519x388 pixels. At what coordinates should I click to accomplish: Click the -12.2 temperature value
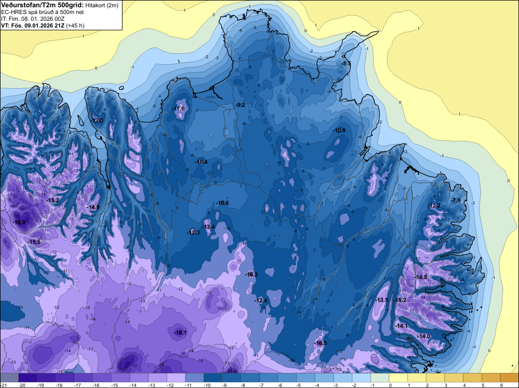[x=434, y=206]
